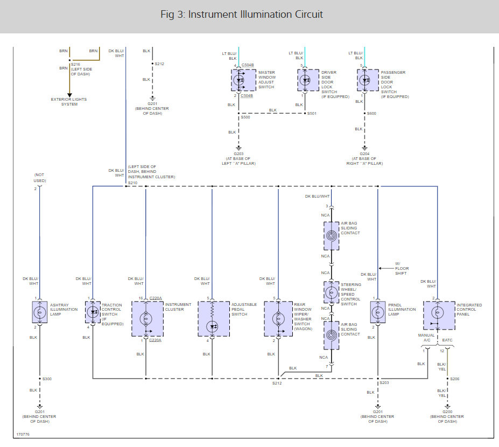Image resolution: width=499 pixels, height=447 pixels.
Task: Click the Steering Wheel Speed Control Switch symbol
Action: pos(331,292)
